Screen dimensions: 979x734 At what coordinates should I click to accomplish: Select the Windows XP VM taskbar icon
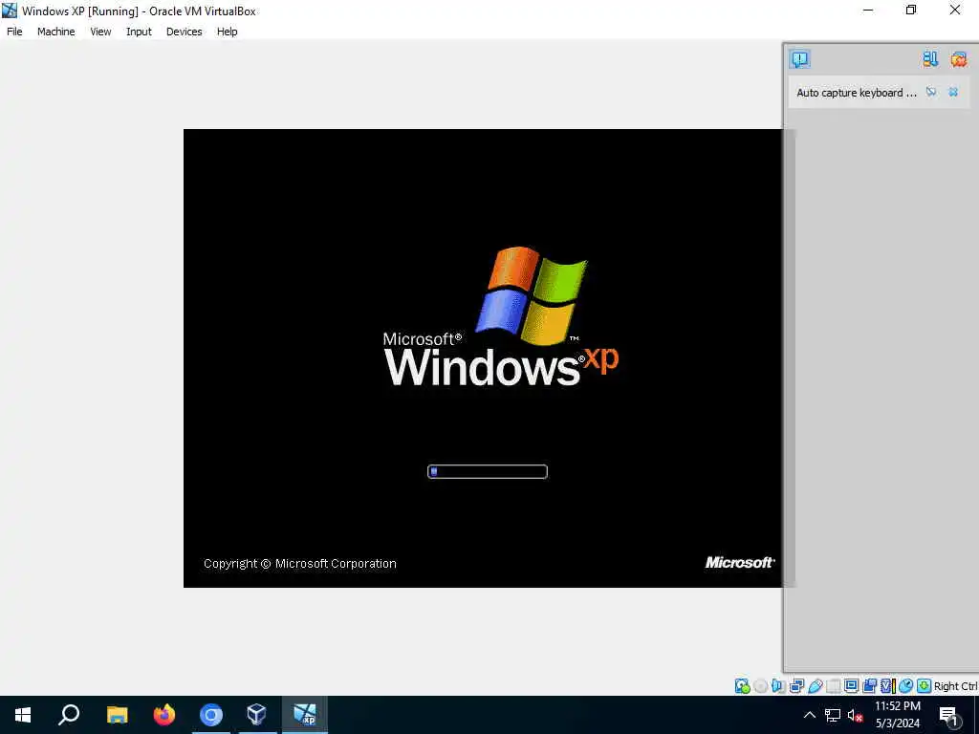305,715
